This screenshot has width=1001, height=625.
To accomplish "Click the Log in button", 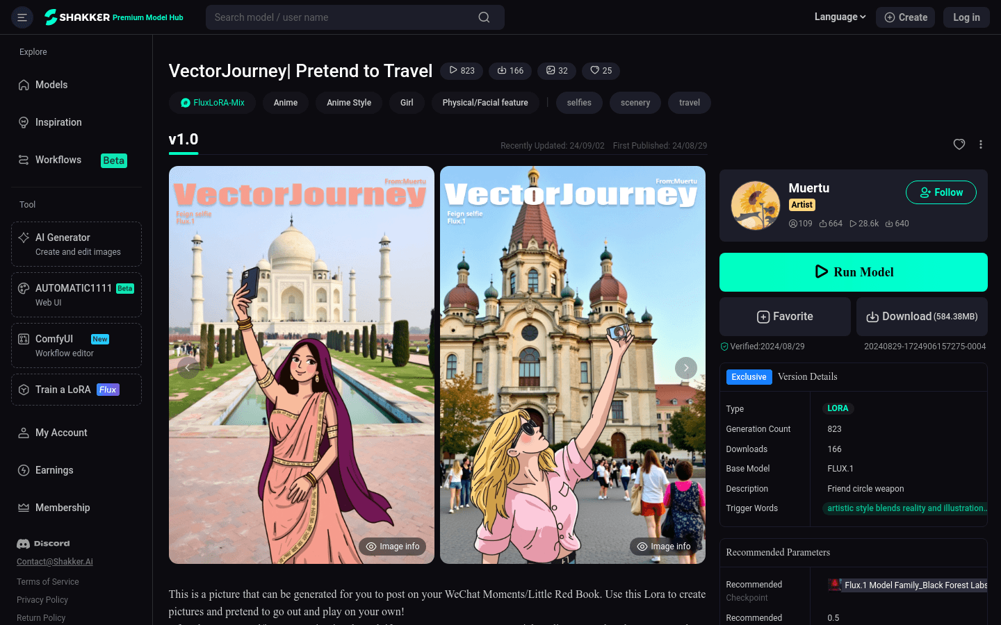I will click(966, 17).
